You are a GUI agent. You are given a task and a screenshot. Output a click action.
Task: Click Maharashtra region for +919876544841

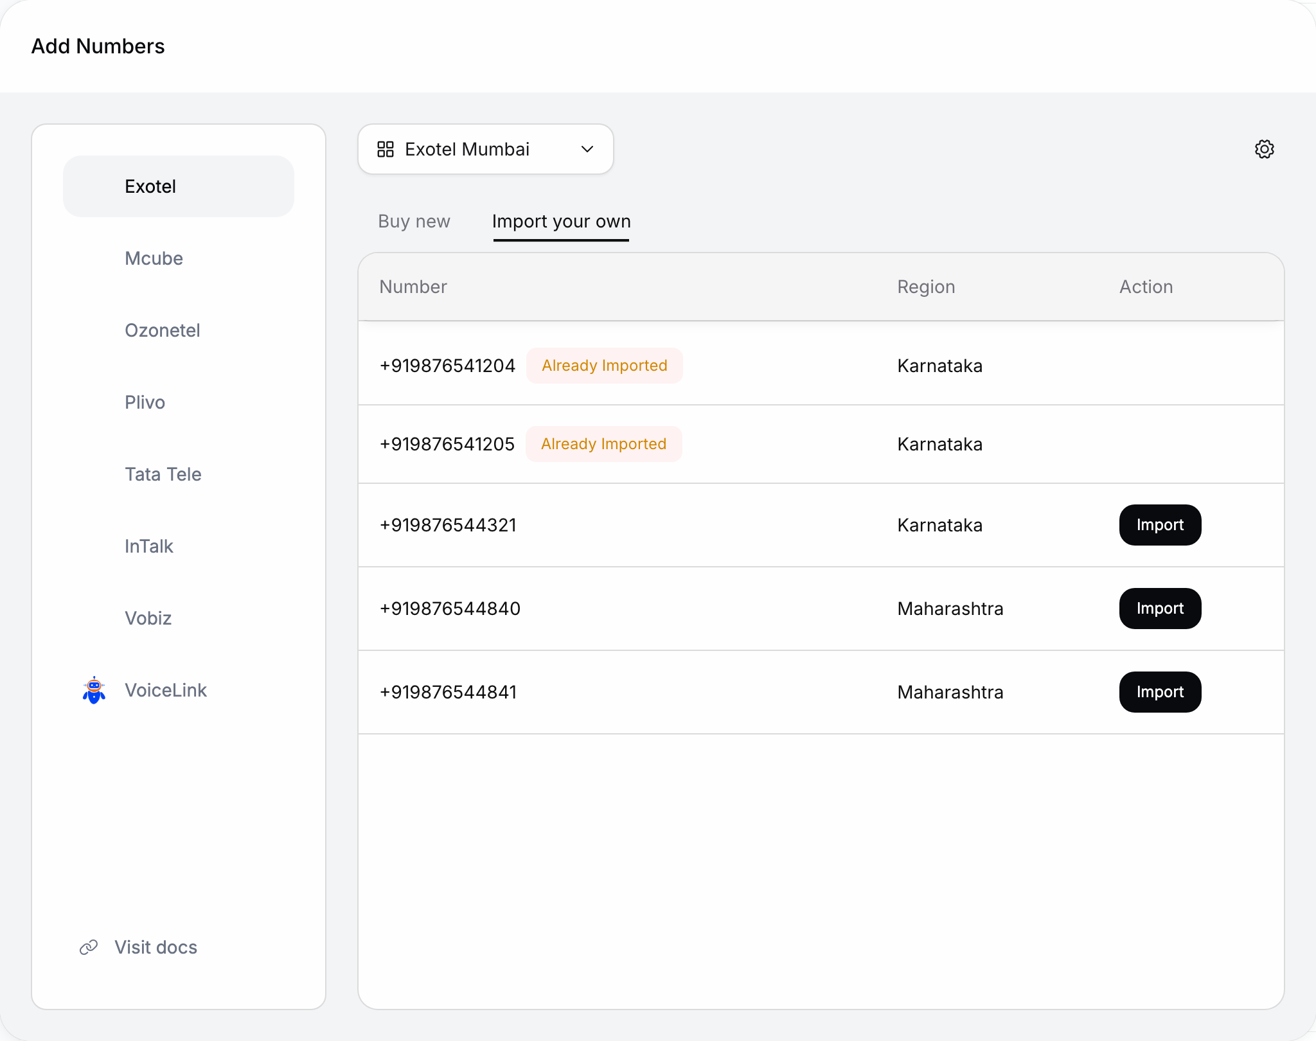(950, 692)
